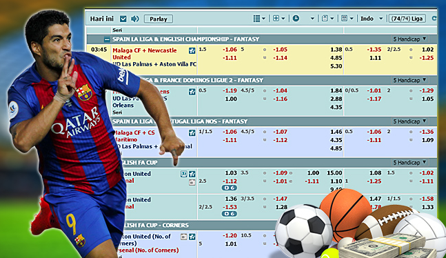Image resolution: width=446 pixels, height=258 pixels.
Task: Bet under odds -1.14 in English Championship Fantasy
Action: pyautogui.click(x=280, y=58)
